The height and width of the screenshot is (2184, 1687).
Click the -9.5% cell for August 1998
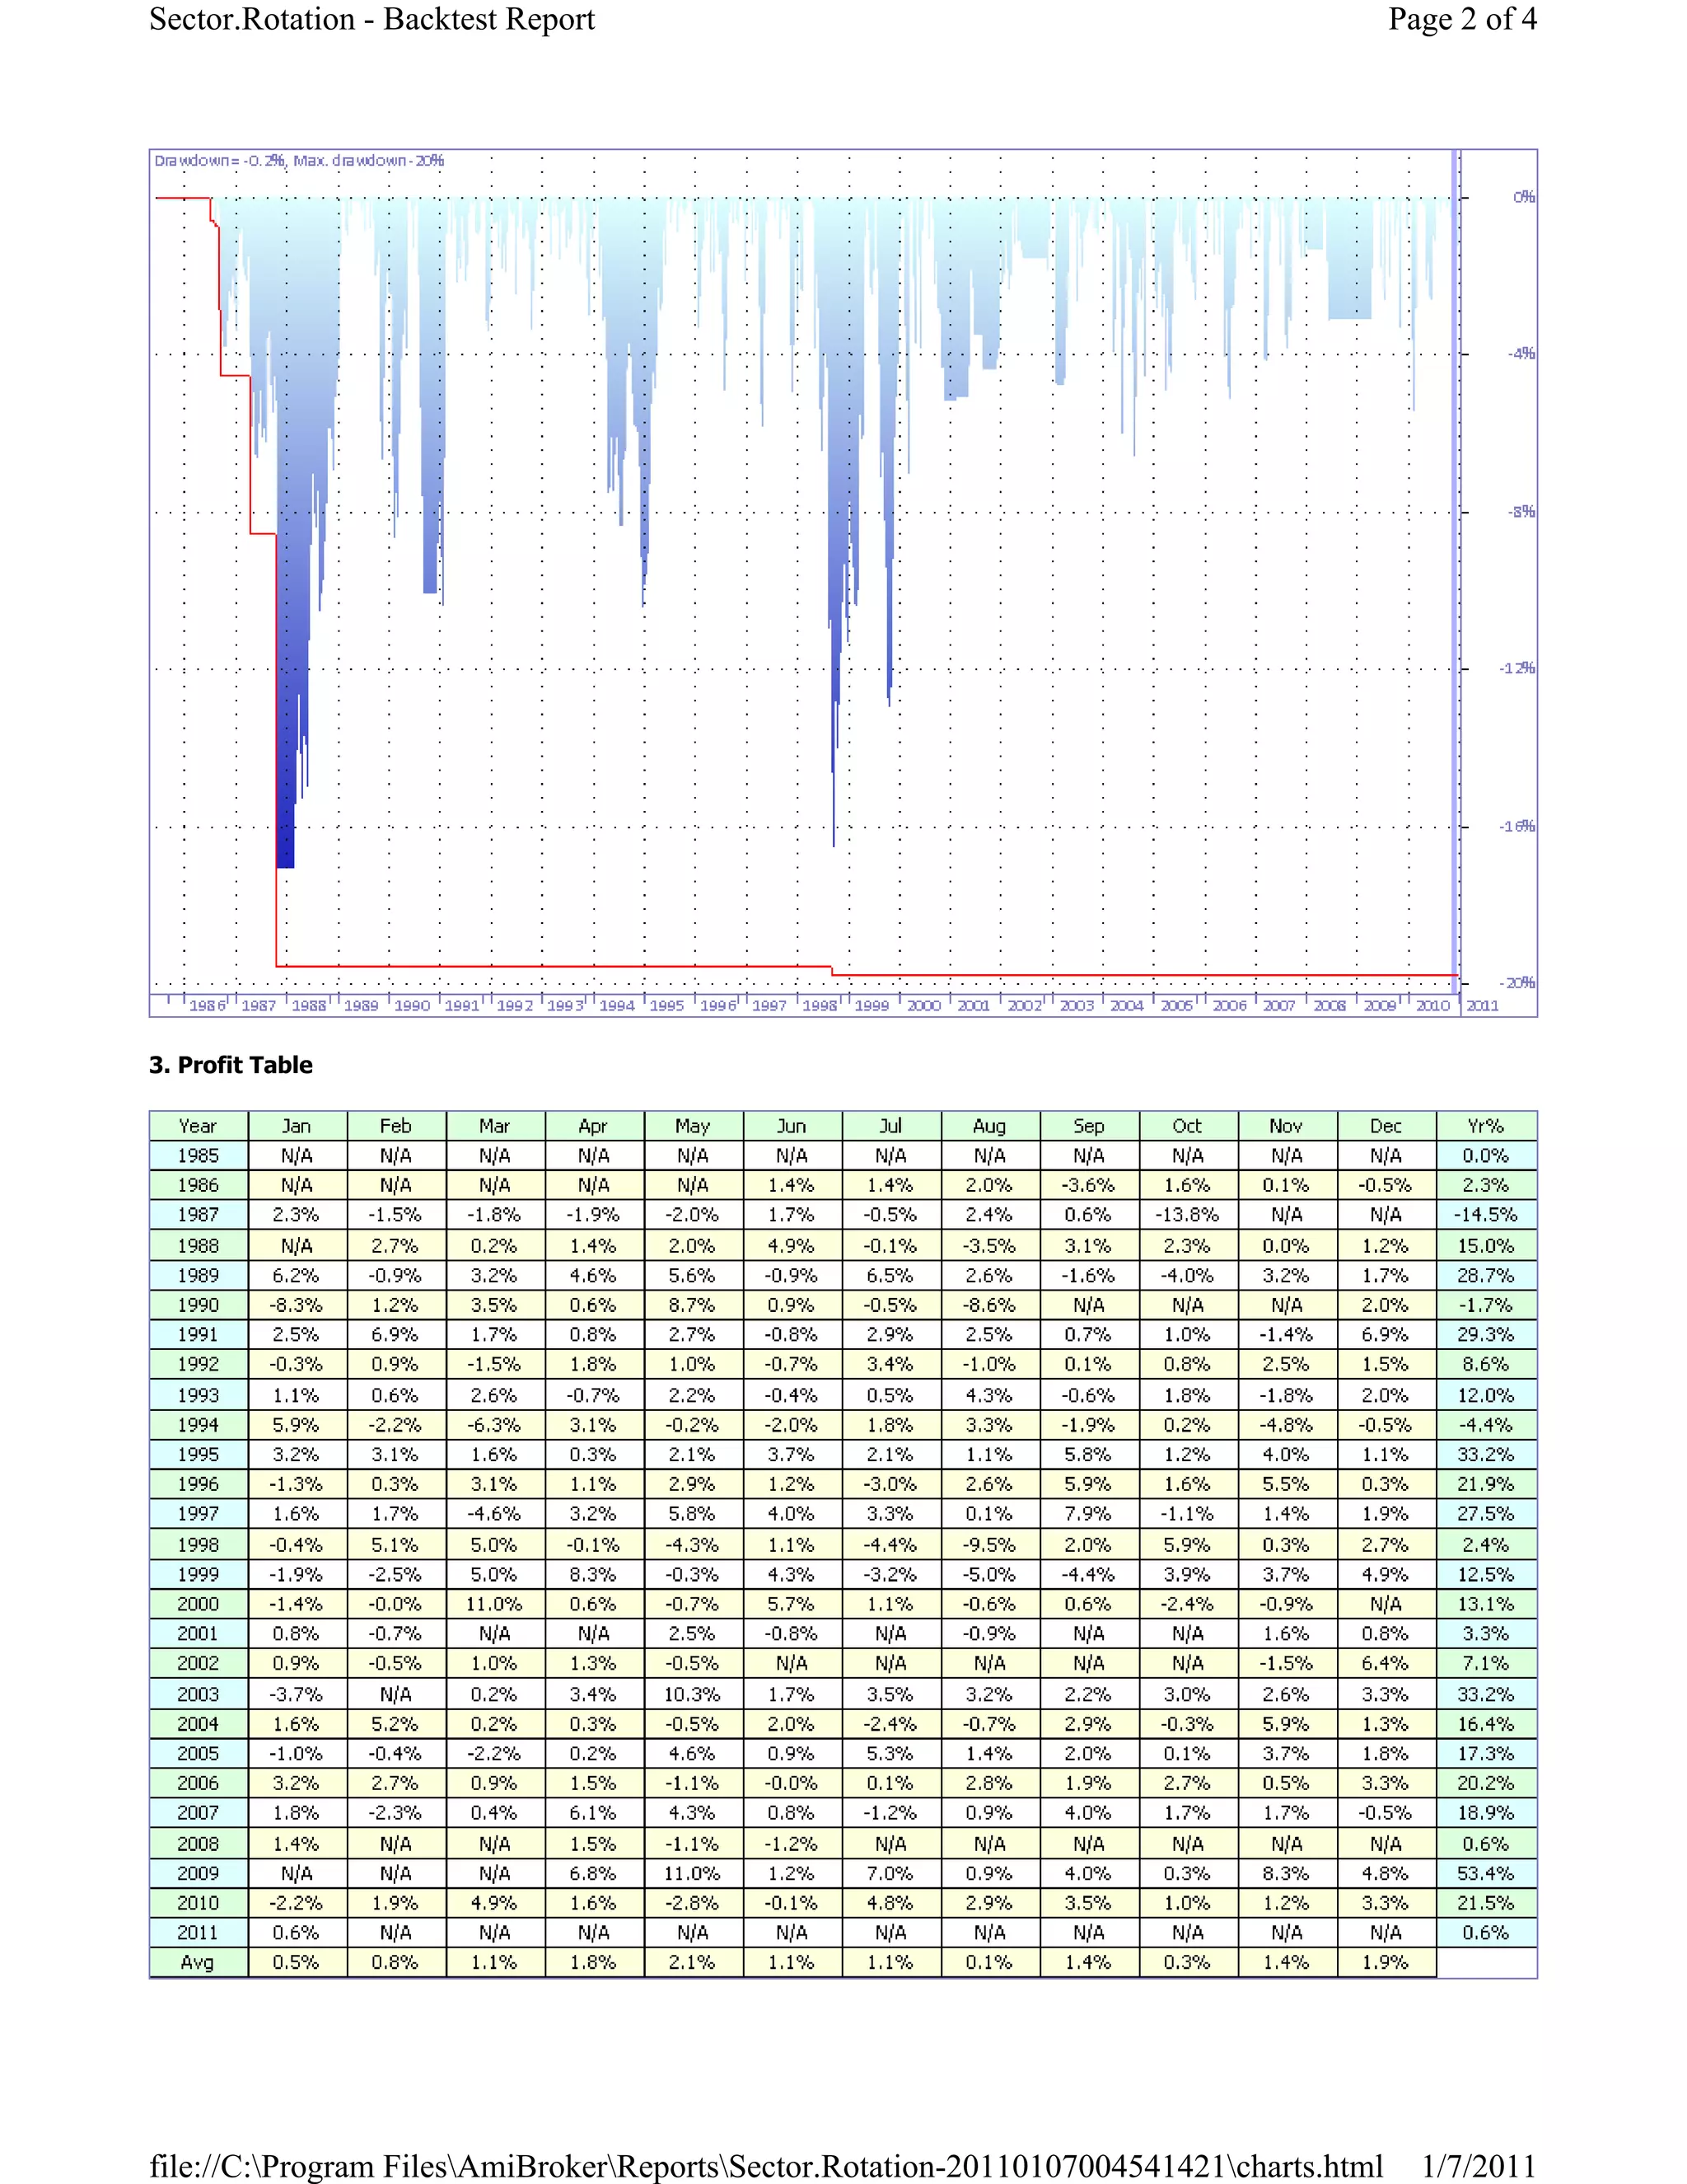pos(989,1545)
